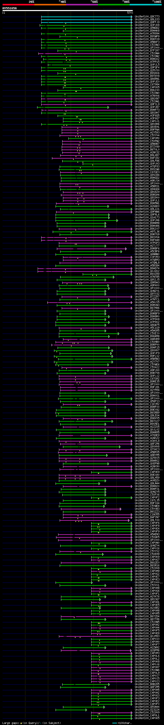The width and height of the screenshot is (164, 725).
Task: Select hit label UniRef100_Q0PJK8
Action: pos(147,25)
